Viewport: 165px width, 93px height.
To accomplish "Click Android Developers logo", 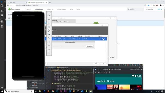I will [14, 9].
